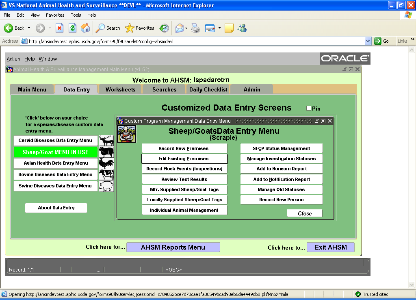Switch to the Daily Checklist tab
Screen dimensions: 416x300
(x=208, y=89)
